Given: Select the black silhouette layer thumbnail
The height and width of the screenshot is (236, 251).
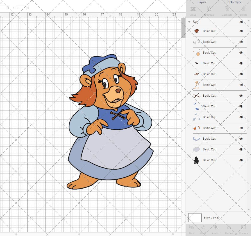Looking at the screenshot, I should point(197,160).
